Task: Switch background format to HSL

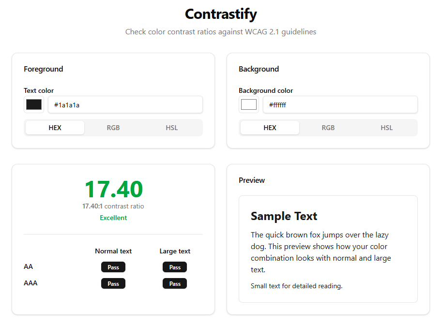Action: [386, 128]
